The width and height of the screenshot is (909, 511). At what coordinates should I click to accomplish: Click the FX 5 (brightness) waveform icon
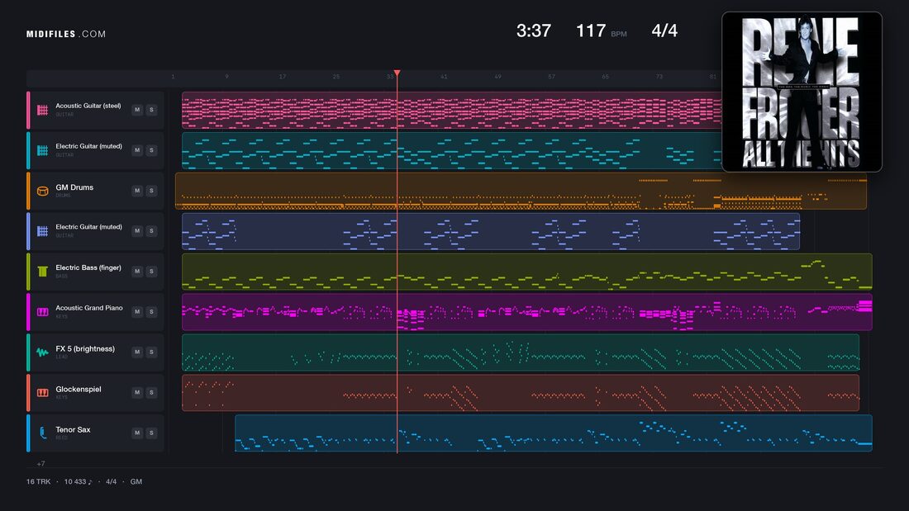click(x=42, y=352)
